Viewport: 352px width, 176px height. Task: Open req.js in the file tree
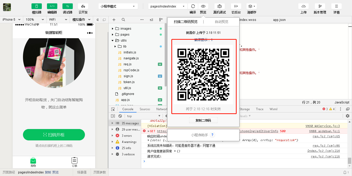coord(127,64)
